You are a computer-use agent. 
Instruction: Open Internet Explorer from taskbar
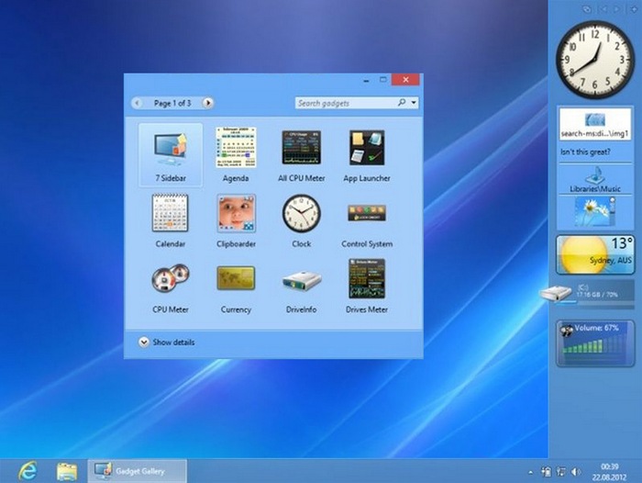pos(28,471)
